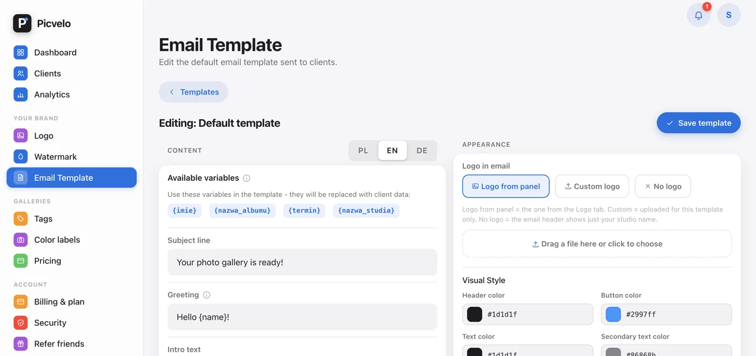
Task: Click the Billing & plan card icon
Action: coord(21,302)
